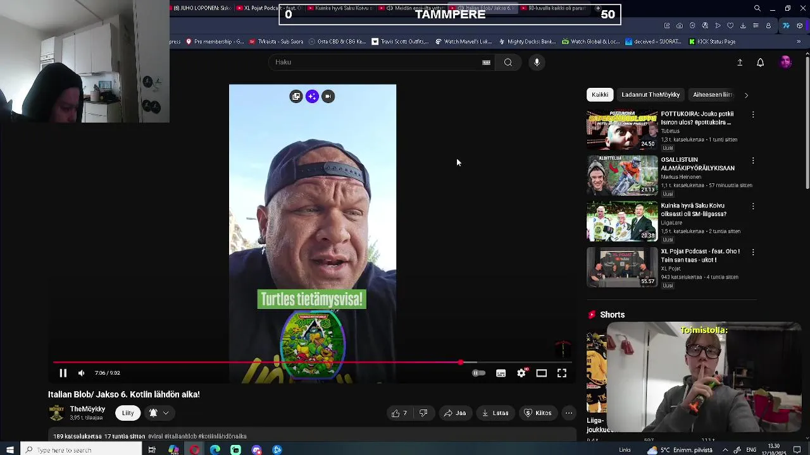Screen dimensions: 810x455
Task: Open TheMöykky channel avatar
Action: click(57, 413)
